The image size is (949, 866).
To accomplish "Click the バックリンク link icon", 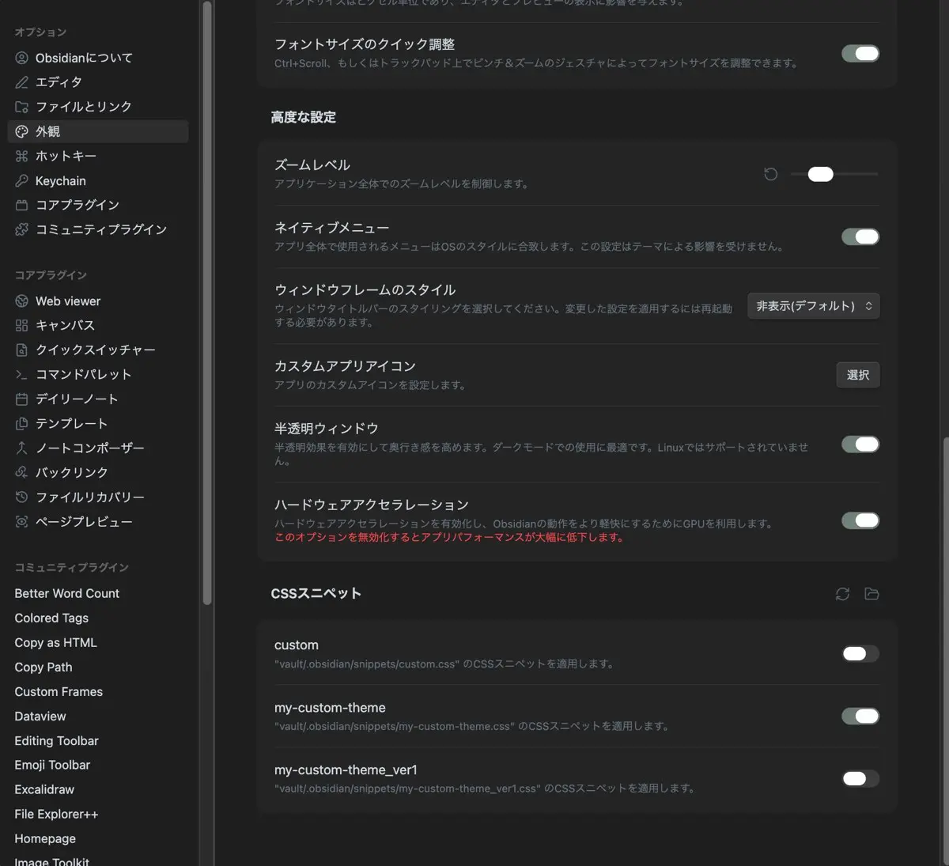I will point(21,472).
